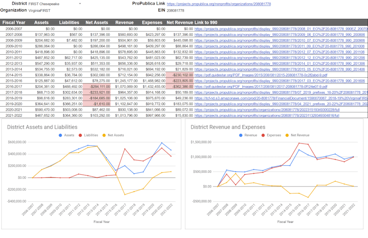Screen dimensions: 368x238
Task: Select the Net Assets column header
Action: 97,23
